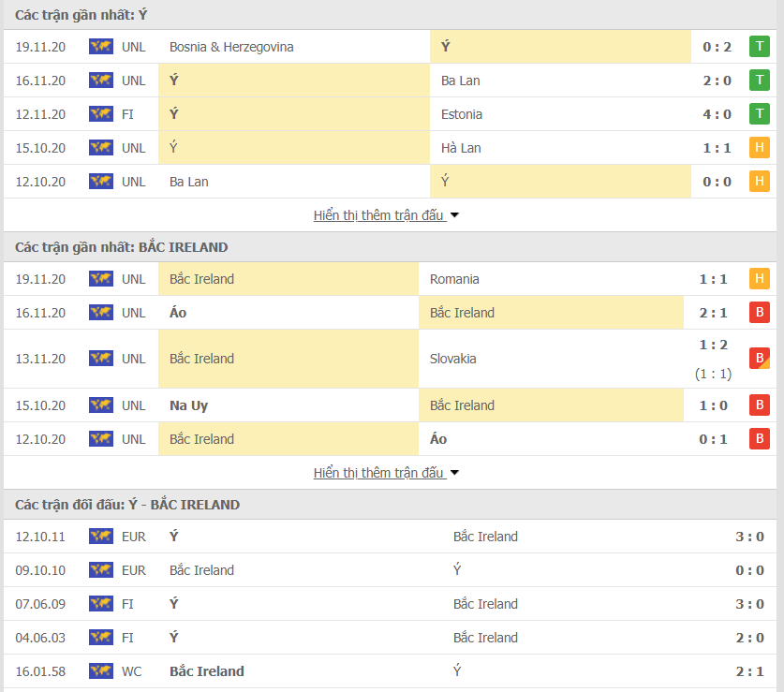Click the Ba Lan team name on 12.10.20
The height and width of the screenshot is (692, 784).
pyautogui.click(x=189, y=182)
